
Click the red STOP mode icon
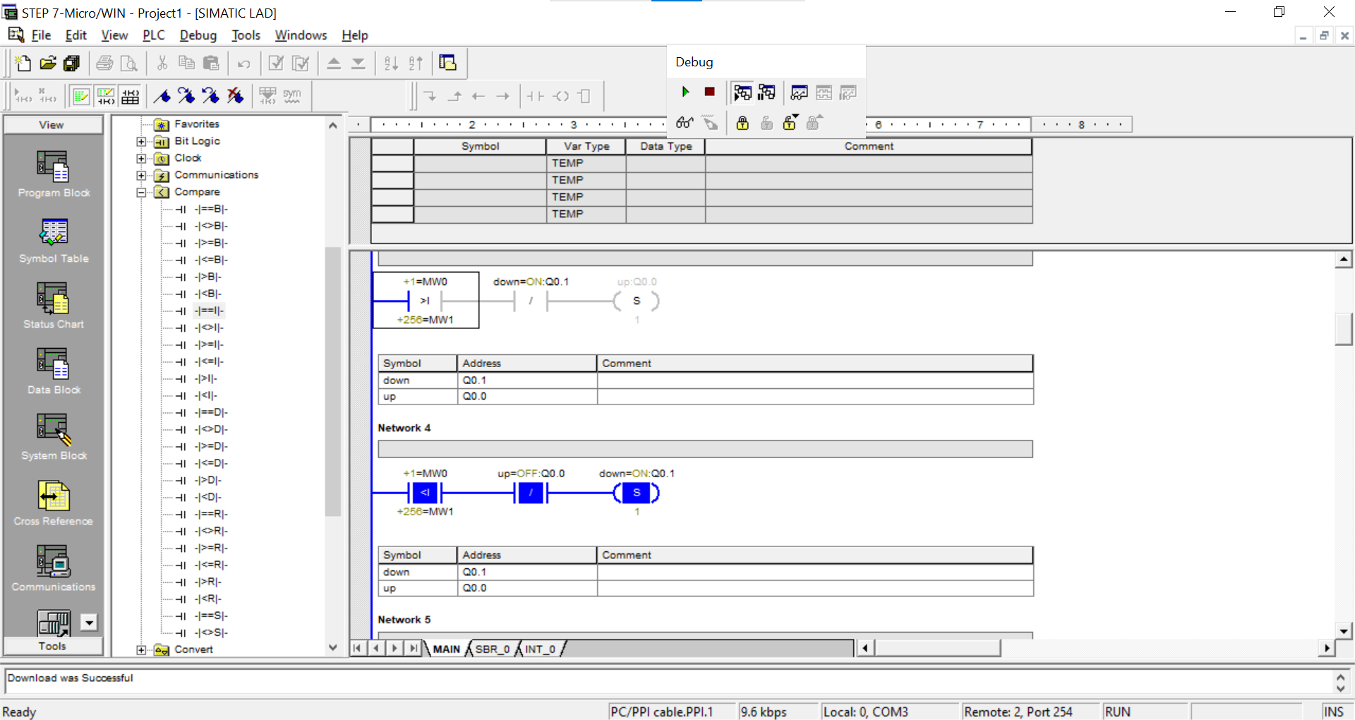click(x=709, y=92)
